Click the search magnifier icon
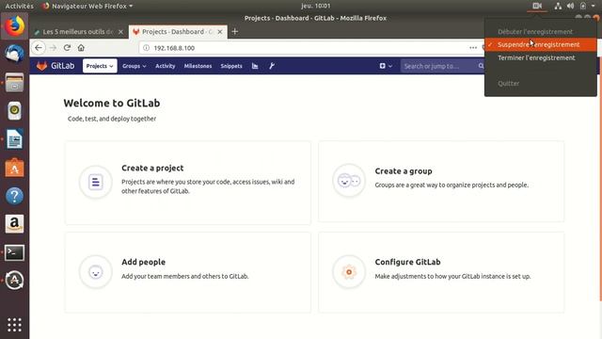 click(x=481, y=66)
